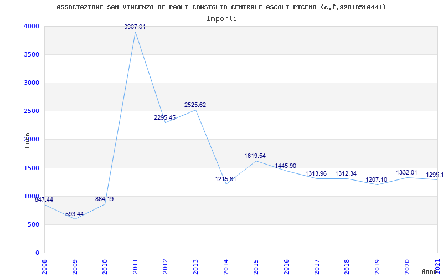The height and width of the screenshot is (277, 443).
Task: Click the 3500 y-axis tick label
Action: (x=30, y=54)
